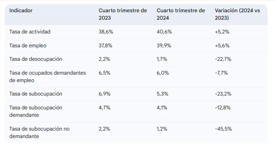Click the +5,6% variation value

[x=222, y=46]
